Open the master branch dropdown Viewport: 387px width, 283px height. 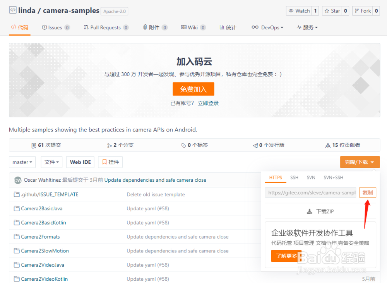(22, 162)
